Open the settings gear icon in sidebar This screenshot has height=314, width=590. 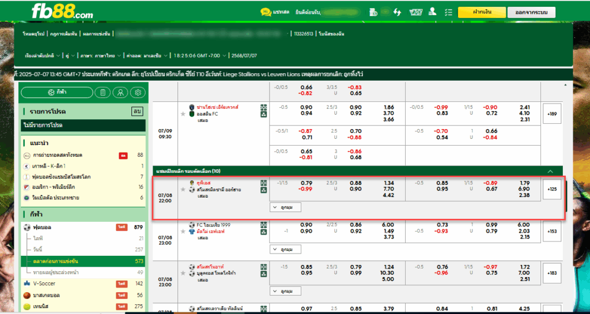point(138,93)
